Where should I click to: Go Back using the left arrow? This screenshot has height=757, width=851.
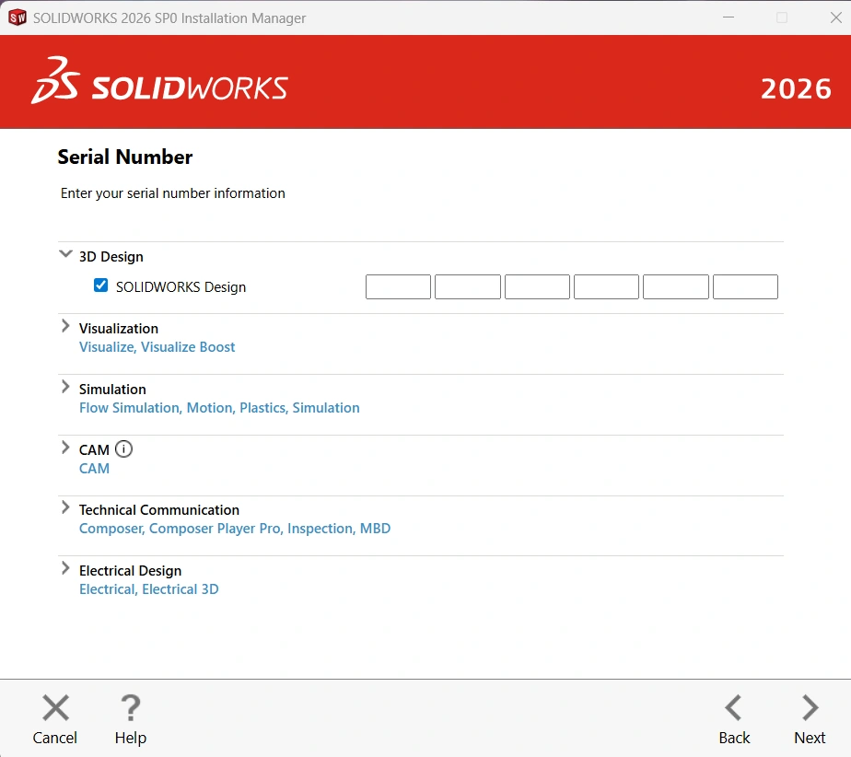pos(733,707)
